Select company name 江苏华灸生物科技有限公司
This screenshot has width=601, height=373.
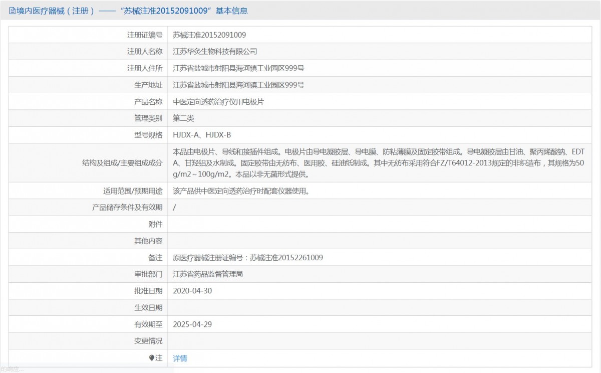coord(215,52)
